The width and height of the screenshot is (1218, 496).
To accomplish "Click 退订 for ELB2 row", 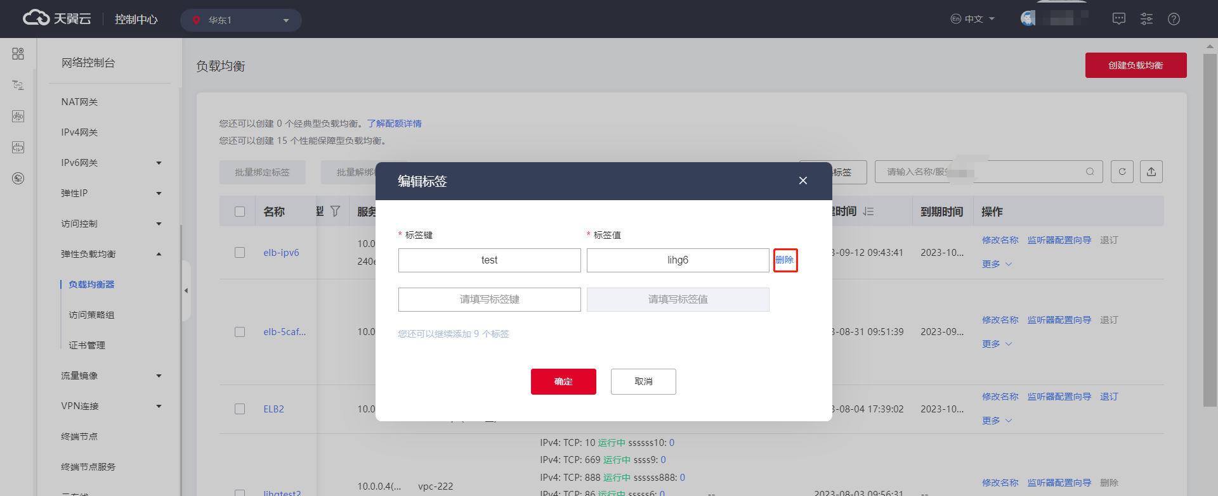I will coord(1109,397).
